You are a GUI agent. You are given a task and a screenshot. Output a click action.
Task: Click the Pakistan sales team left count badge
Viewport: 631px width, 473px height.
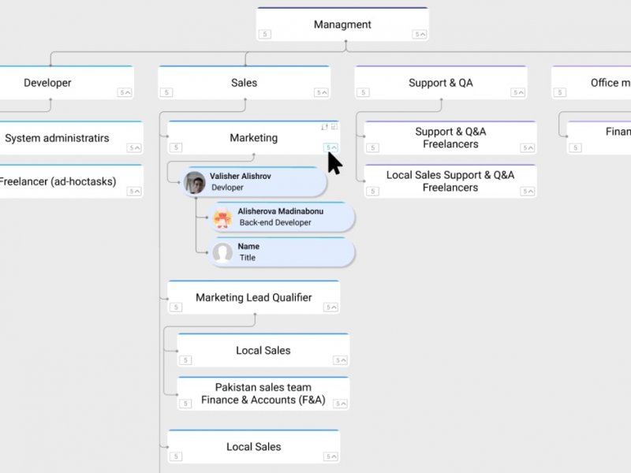pos(185,404)
